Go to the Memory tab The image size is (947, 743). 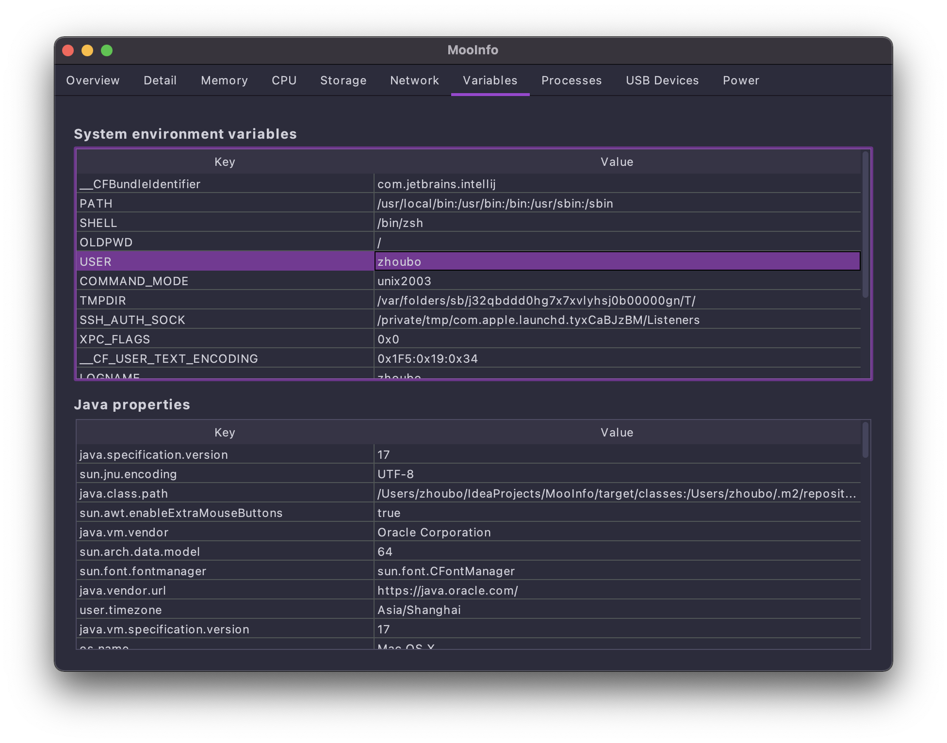pos(224,81)
